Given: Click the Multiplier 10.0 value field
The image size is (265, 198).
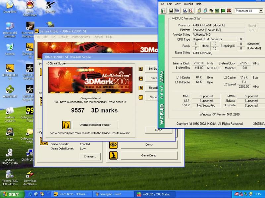Looking at the screenshot, I should (244, 68).
